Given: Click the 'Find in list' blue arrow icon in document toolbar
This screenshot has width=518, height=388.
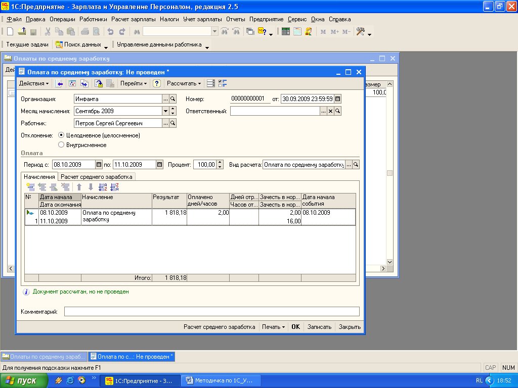Looking at the screenshot, I should tap(59, 83).
